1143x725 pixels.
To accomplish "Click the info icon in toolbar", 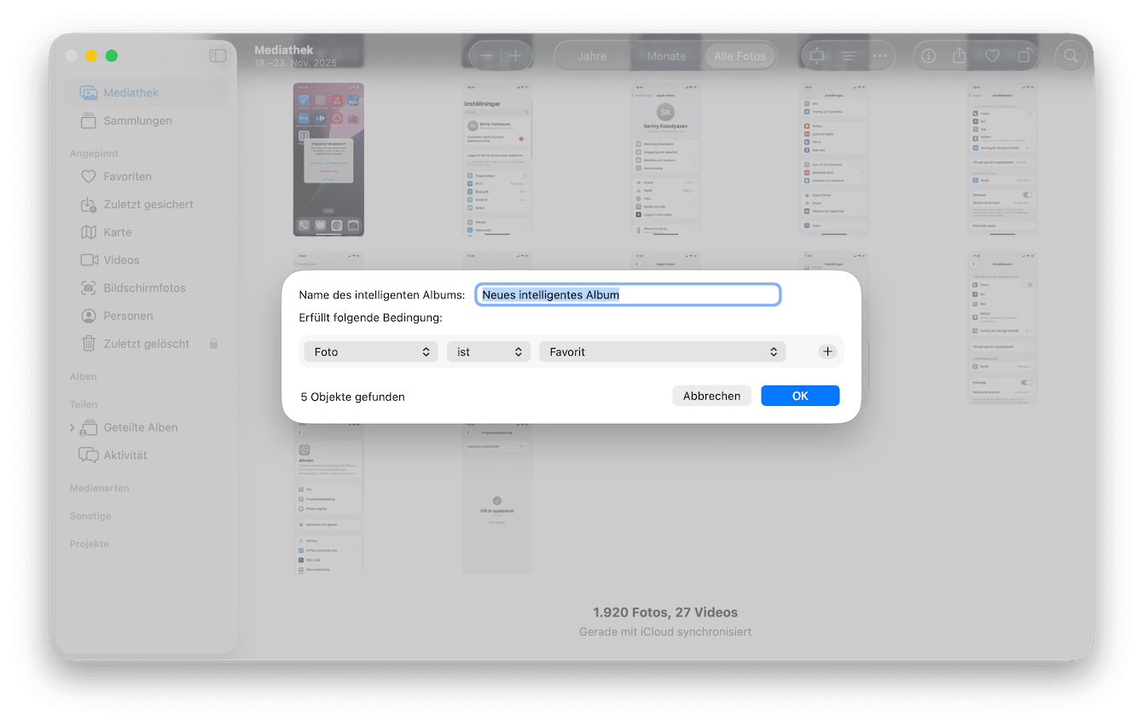I will coord(929,56).
